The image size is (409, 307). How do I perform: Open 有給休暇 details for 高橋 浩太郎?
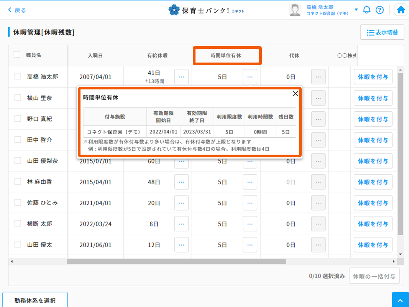click(x=181, y=77)
